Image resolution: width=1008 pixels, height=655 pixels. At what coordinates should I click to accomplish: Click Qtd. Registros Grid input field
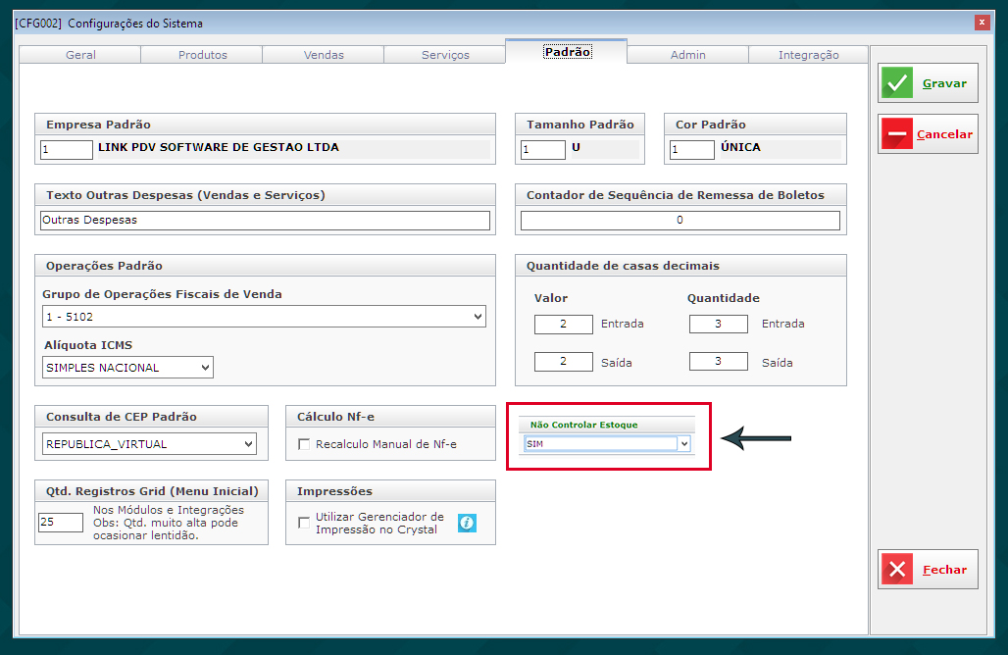(x=61, y=523)
